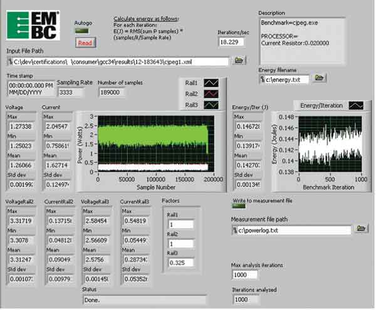Click CurrentRail3 Max value 0.54819
The width and height of the screenshot is (376, 310).
coord(136,221)
